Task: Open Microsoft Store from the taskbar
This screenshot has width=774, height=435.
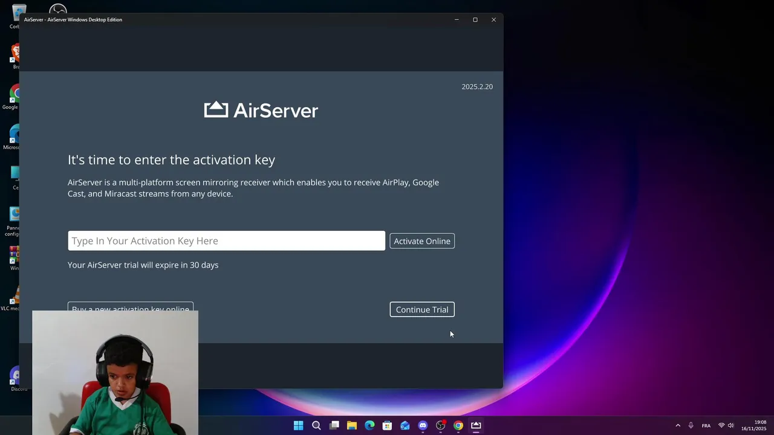Action: (x=387, y=425)
